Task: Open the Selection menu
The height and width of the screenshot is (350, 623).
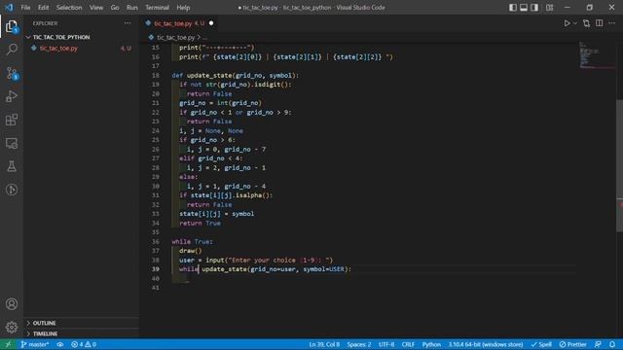Action: pyautogui.click(x=69, y=8)
